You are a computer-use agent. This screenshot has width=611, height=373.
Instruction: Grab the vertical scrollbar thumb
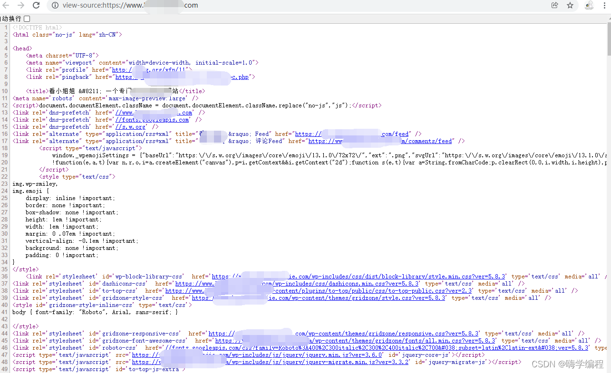(x=608, y=39)
